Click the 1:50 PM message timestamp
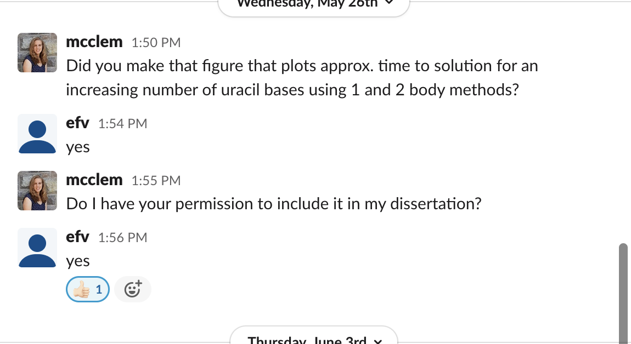This screenshot has width=631, height=344. pyautogui.click(x=156, y=43)
